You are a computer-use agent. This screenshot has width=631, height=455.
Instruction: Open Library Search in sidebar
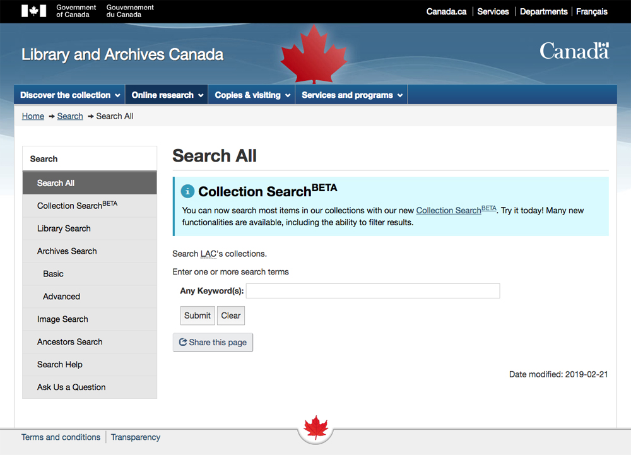click(90, 228)
